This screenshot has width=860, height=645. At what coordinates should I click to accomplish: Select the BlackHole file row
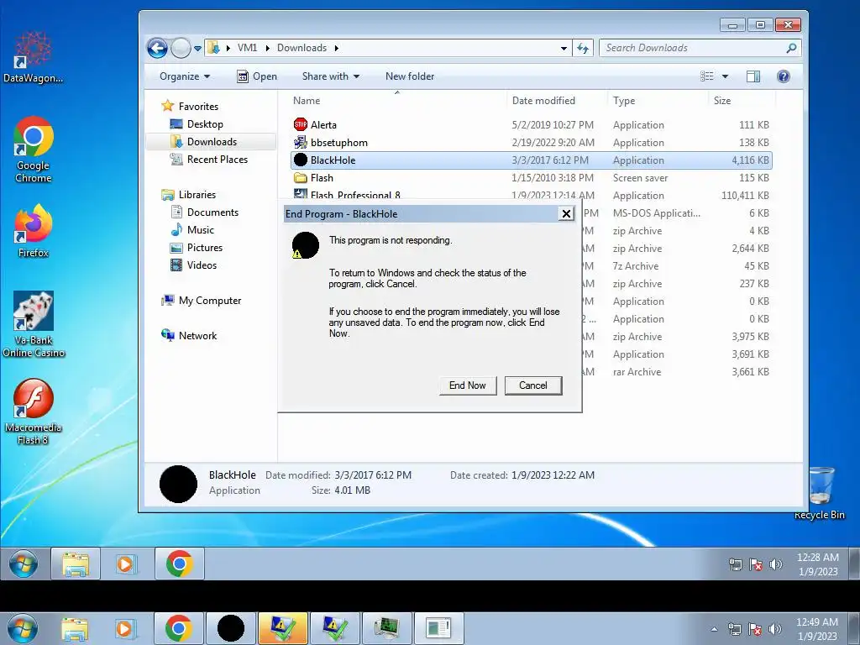pyautogui.click(x=531, y=160)
